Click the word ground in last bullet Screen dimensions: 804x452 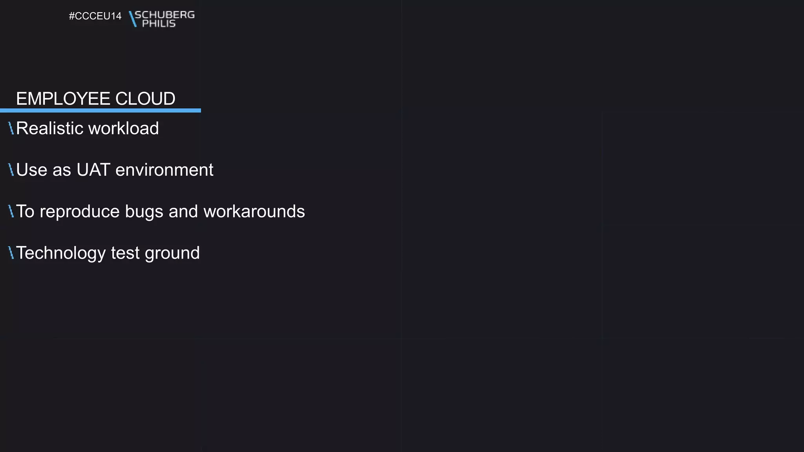(x=172, y=253)
